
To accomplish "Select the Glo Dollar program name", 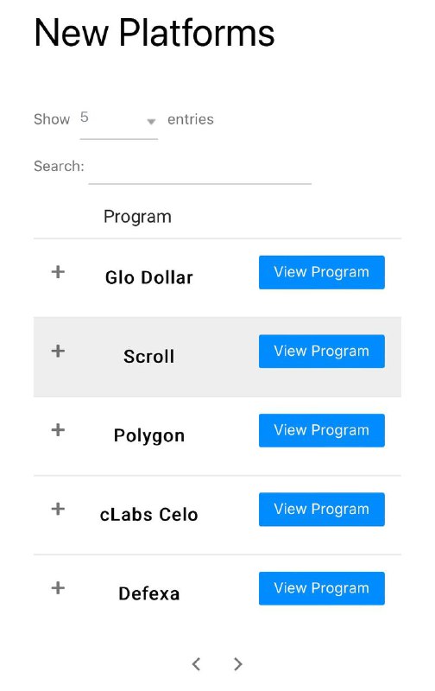I will click(x=148, y=277).
